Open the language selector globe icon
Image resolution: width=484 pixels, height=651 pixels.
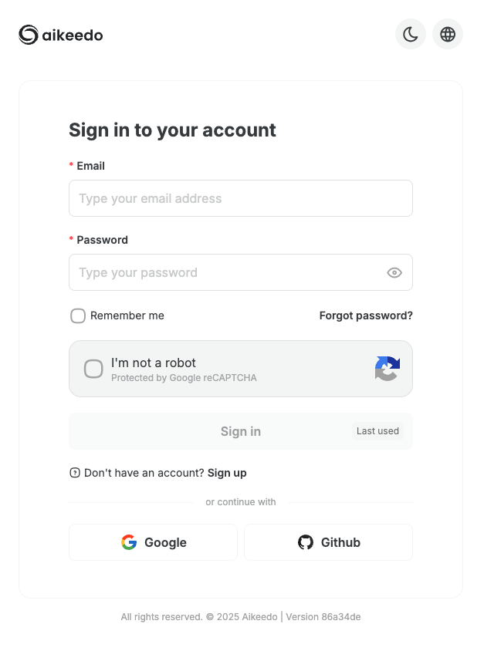coord(448,34)
